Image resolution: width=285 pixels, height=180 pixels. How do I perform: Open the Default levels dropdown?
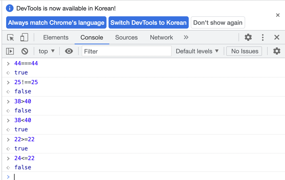point(197,51)
